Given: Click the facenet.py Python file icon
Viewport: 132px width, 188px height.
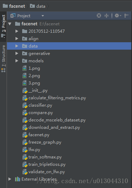Looking at the screenshot, I should [x=25, y=135].
